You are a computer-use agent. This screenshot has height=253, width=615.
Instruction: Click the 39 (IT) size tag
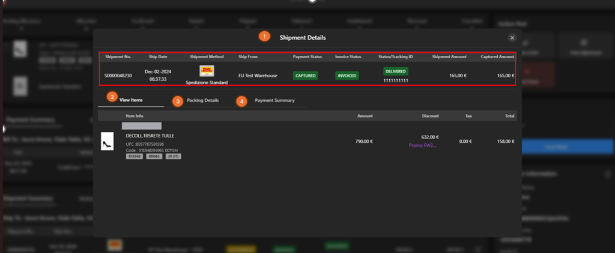173,156
